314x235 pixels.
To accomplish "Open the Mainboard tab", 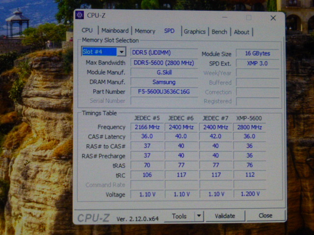I will 115,30.
